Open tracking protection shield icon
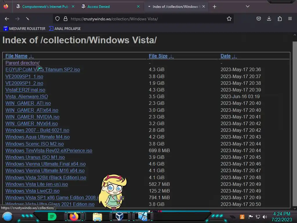The image size is (297, 223). (x=57, y=19)
